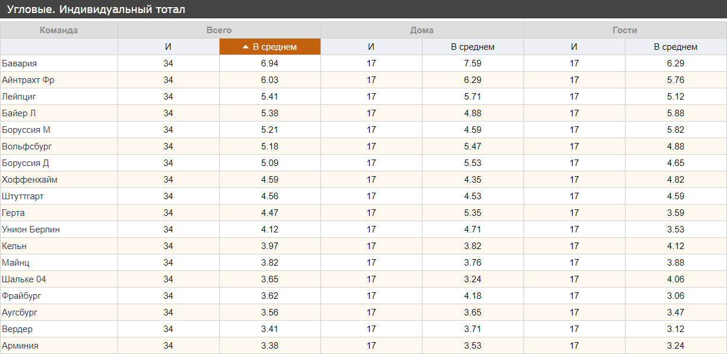Select Аугсбург's overall average 3.56
This screenshot has height=354, width=727.
[x=270, y=312]
